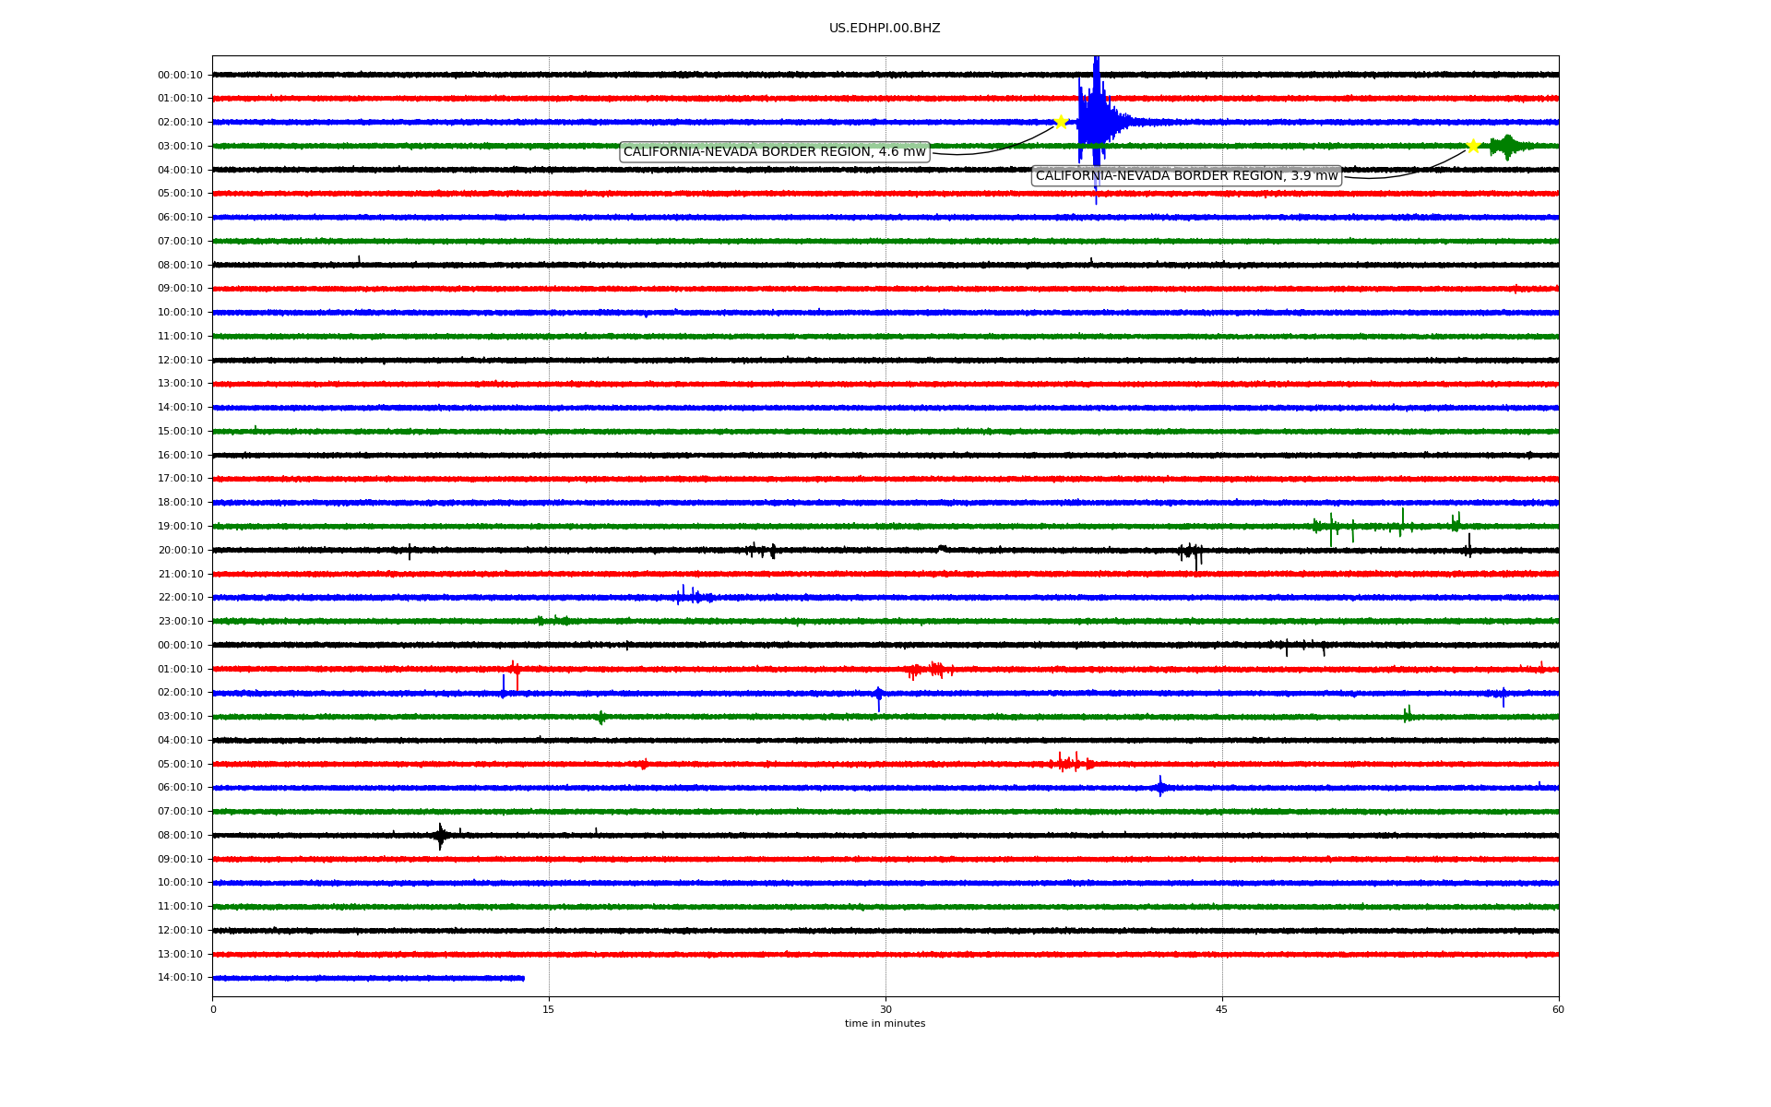Screen dimensions: 1771x1107
Task: Click the x-axis tick label 0
Action: [213, 1009]
